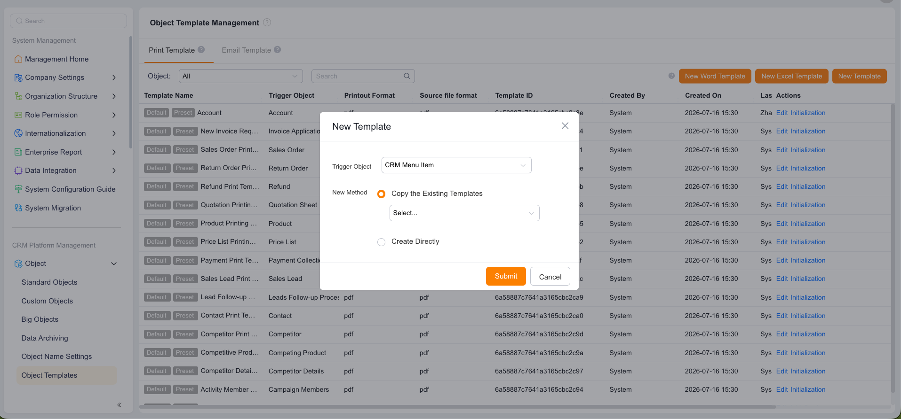The image size is (901, 419).
Task: Open the Trigger Object dropdown
Action: pyautogui.click(x=456, y=165)
